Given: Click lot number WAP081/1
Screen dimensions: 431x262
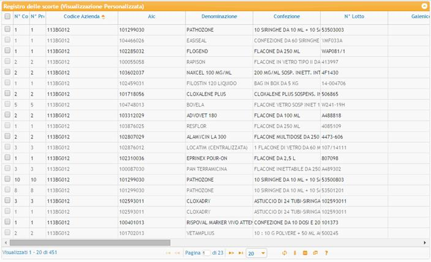Looking at the screenshot, I should [333, 51].
